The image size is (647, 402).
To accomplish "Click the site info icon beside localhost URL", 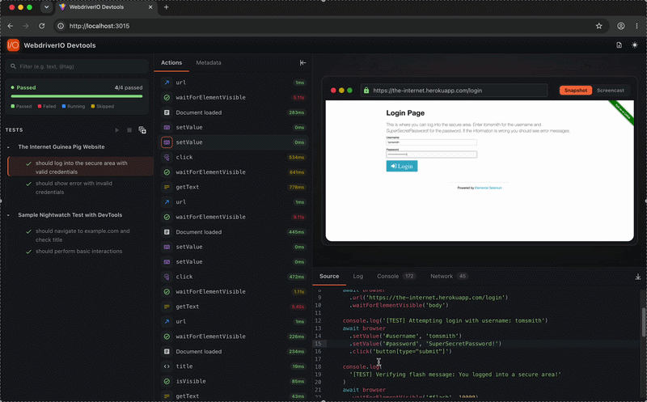I will [x=61, y=26].
